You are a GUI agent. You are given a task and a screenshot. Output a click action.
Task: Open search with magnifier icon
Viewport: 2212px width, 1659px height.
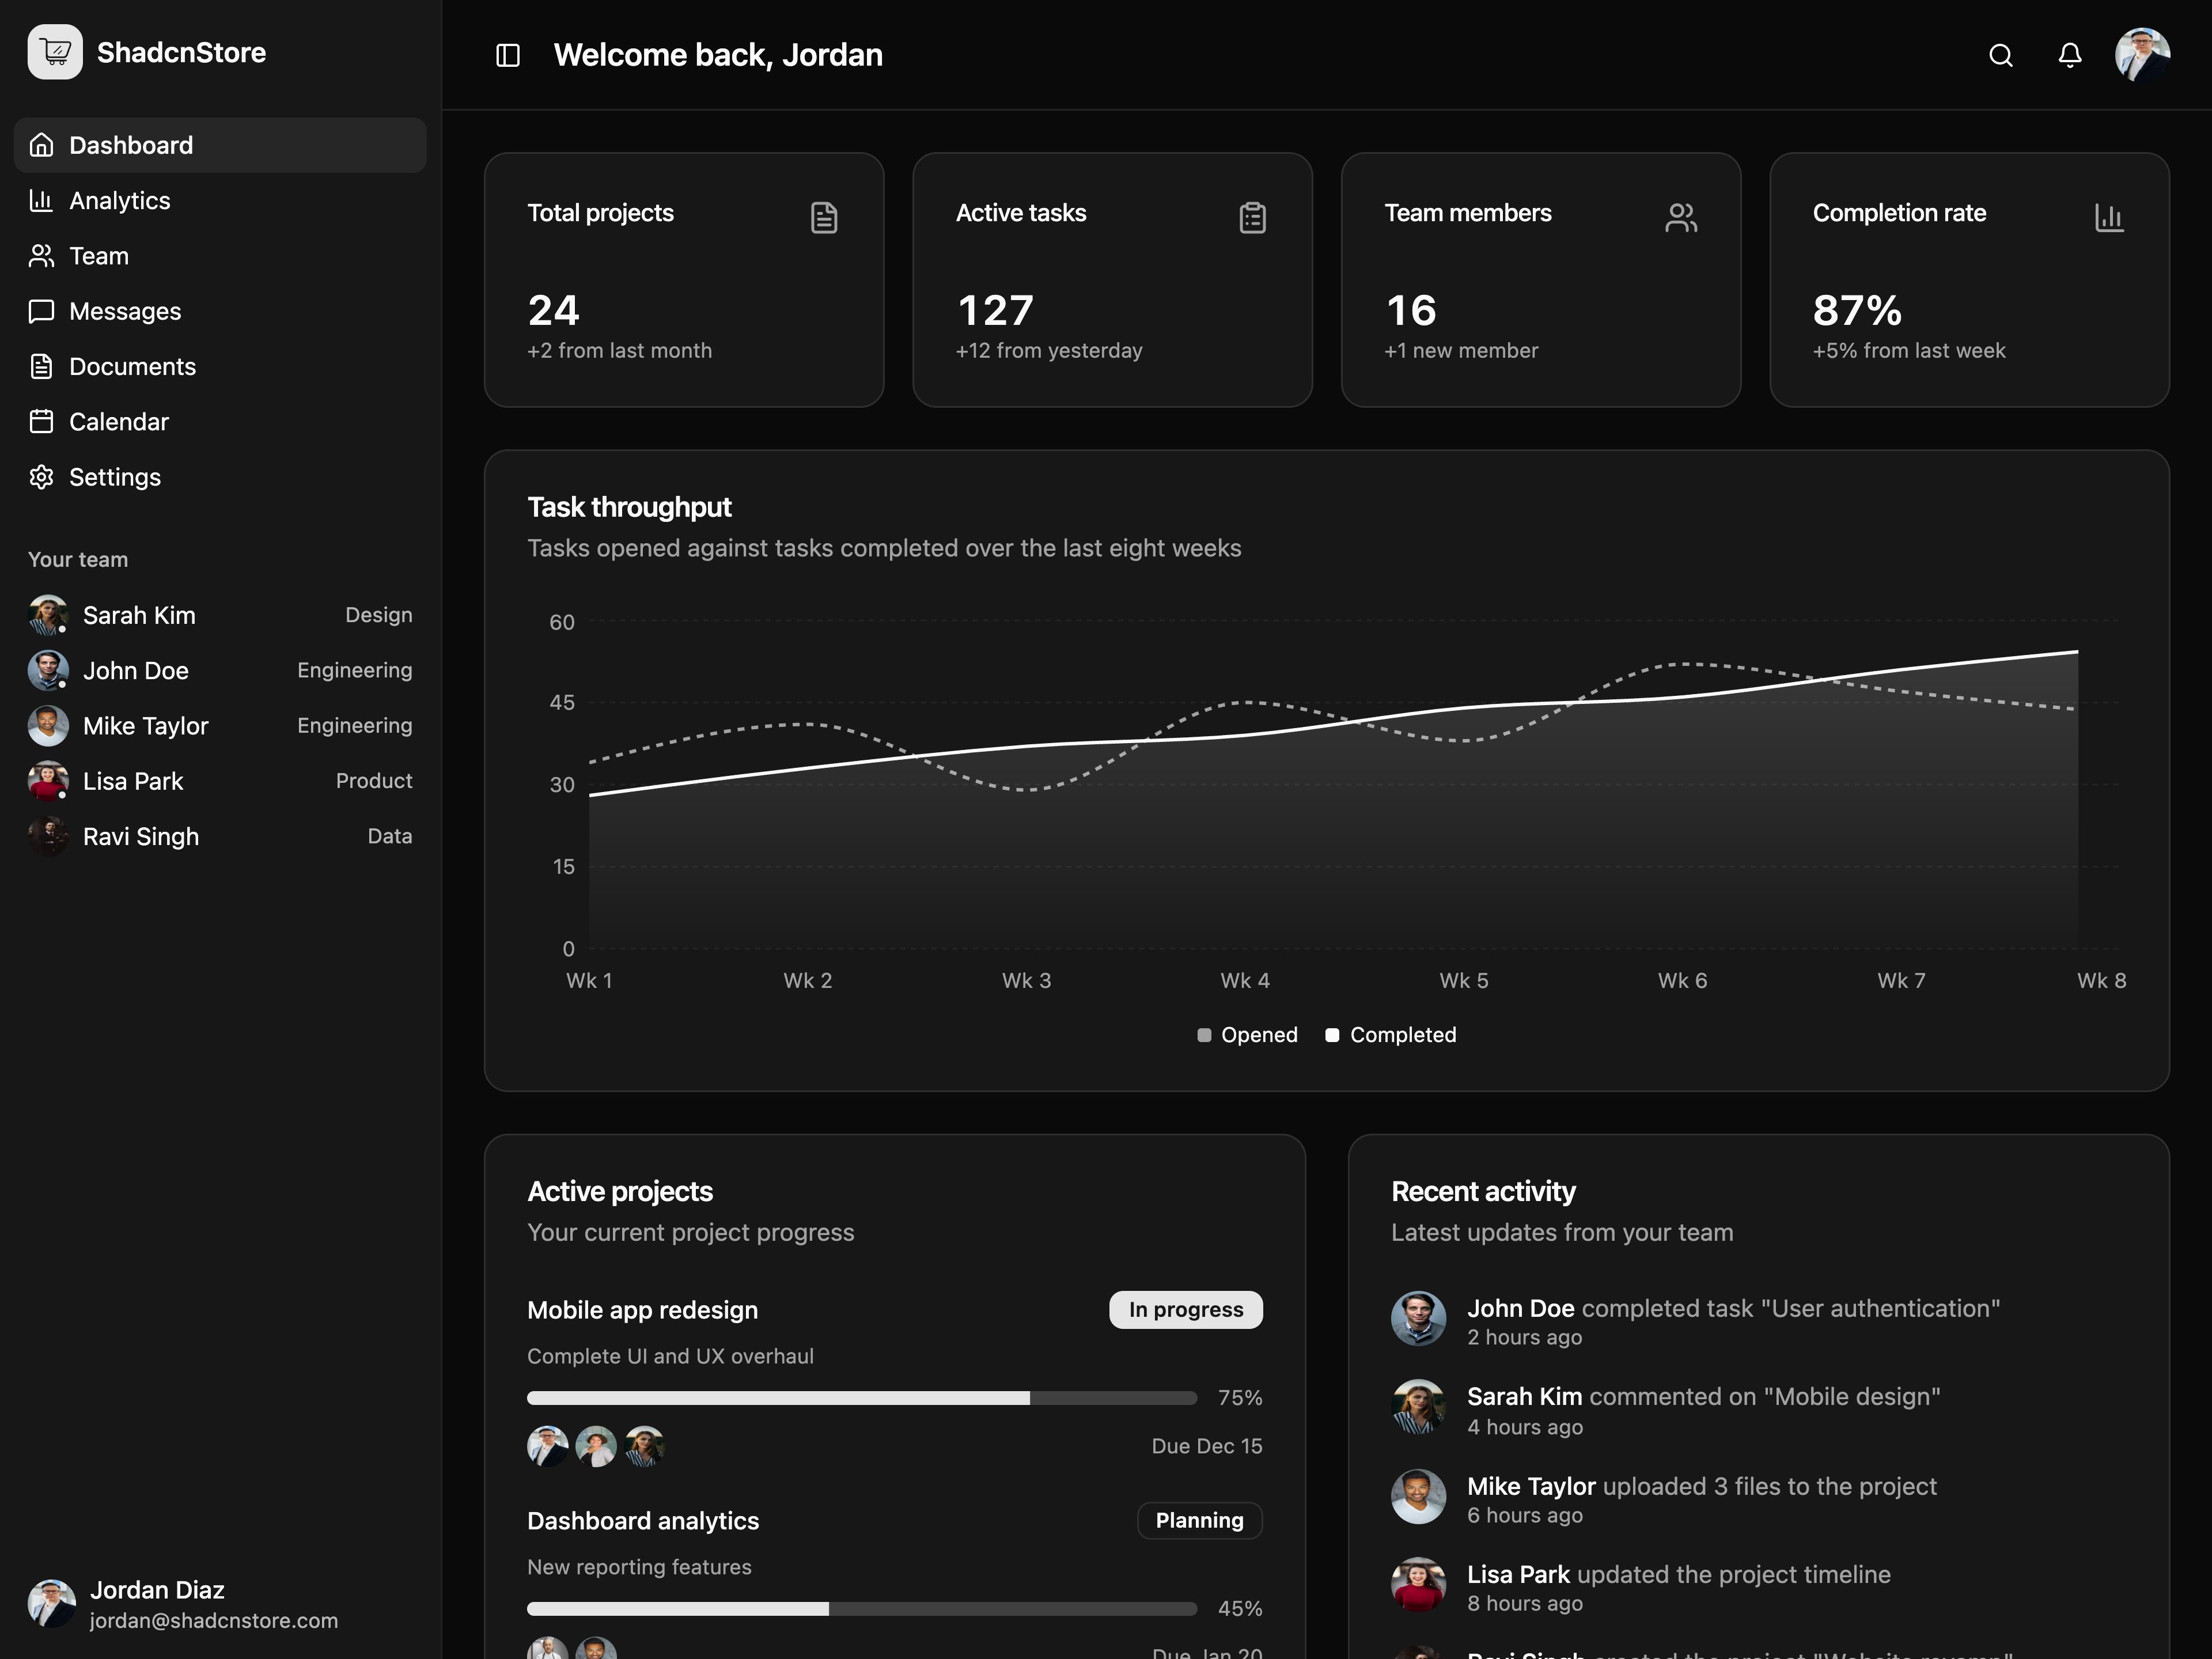(x=2000, y=55)
